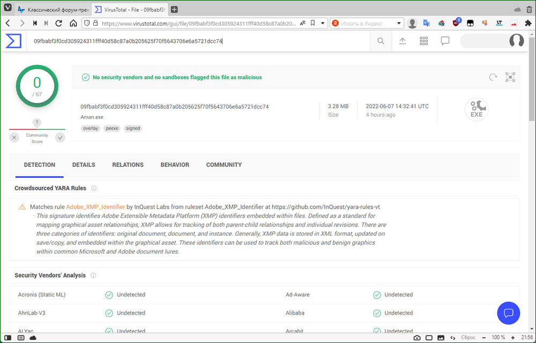This screenshot has width=536, height=343.
Task: Click the Google Translate extension icon
Action: tap(426, 23)
